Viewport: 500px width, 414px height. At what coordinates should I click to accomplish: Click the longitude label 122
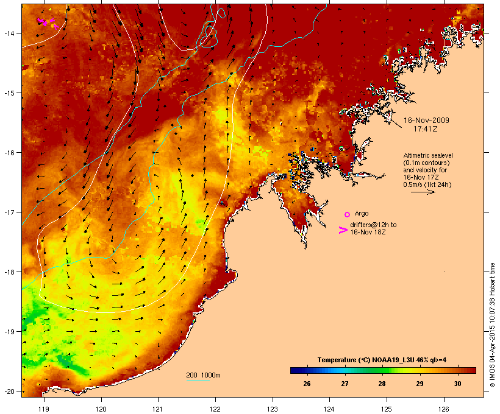[215, 409]
